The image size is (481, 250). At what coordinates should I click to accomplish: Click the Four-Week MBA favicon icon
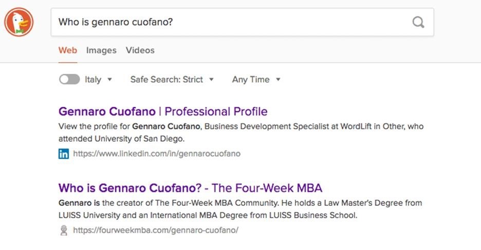[x=64, y=230]
